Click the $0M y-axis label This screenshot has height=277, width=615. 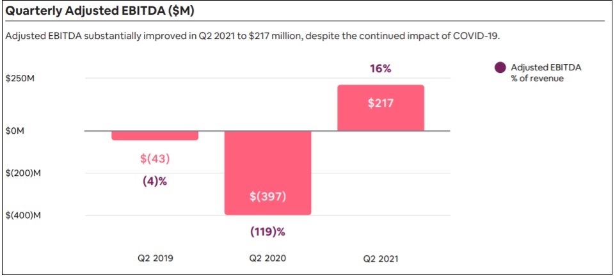point(15,131)
